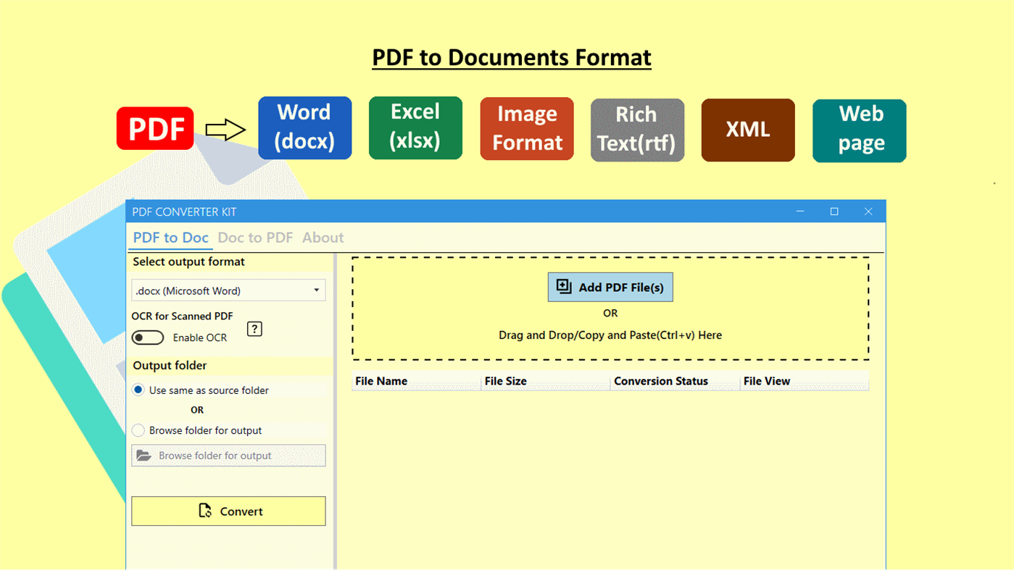Click the Image Format badge
1014x570 pixels.
pyautogui.click(x=526, y=128)
